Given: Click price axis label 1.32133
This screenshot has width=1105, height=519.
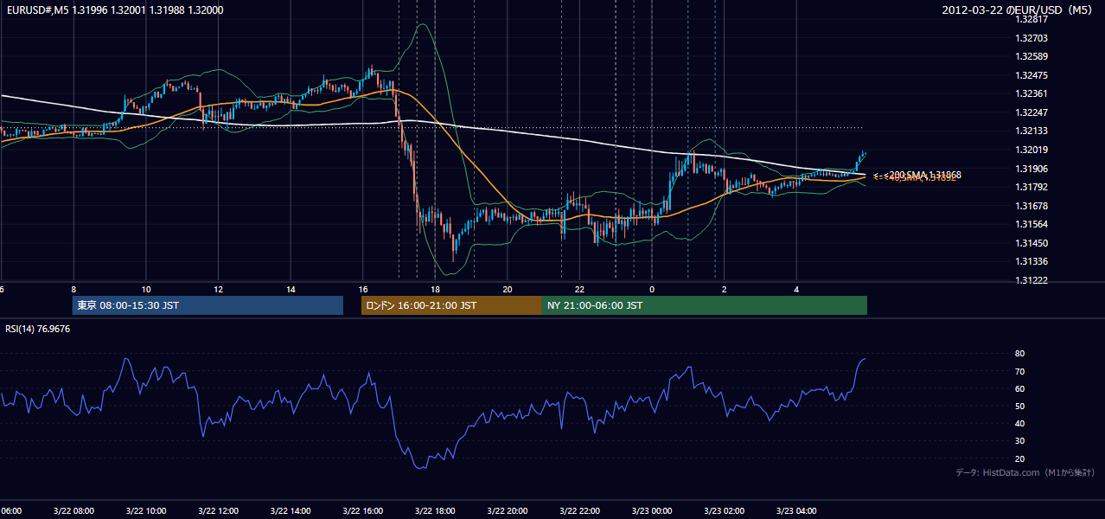Looking at the screenshot, I should [1032, 131].
